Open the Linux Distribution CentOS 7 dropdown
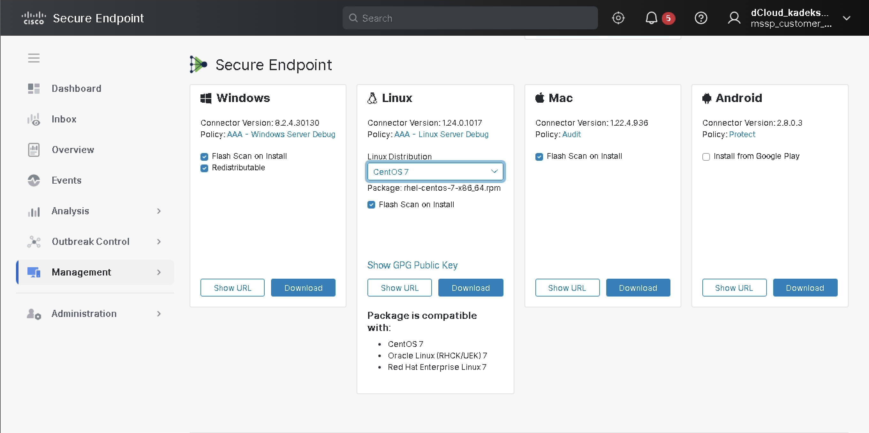The image size is (869, 433). click(x=435, y=172)
